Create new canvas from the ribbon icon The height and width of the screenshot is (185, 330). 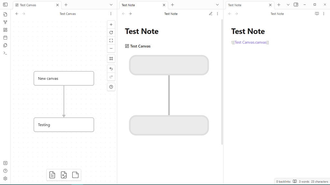click(5, 30)
